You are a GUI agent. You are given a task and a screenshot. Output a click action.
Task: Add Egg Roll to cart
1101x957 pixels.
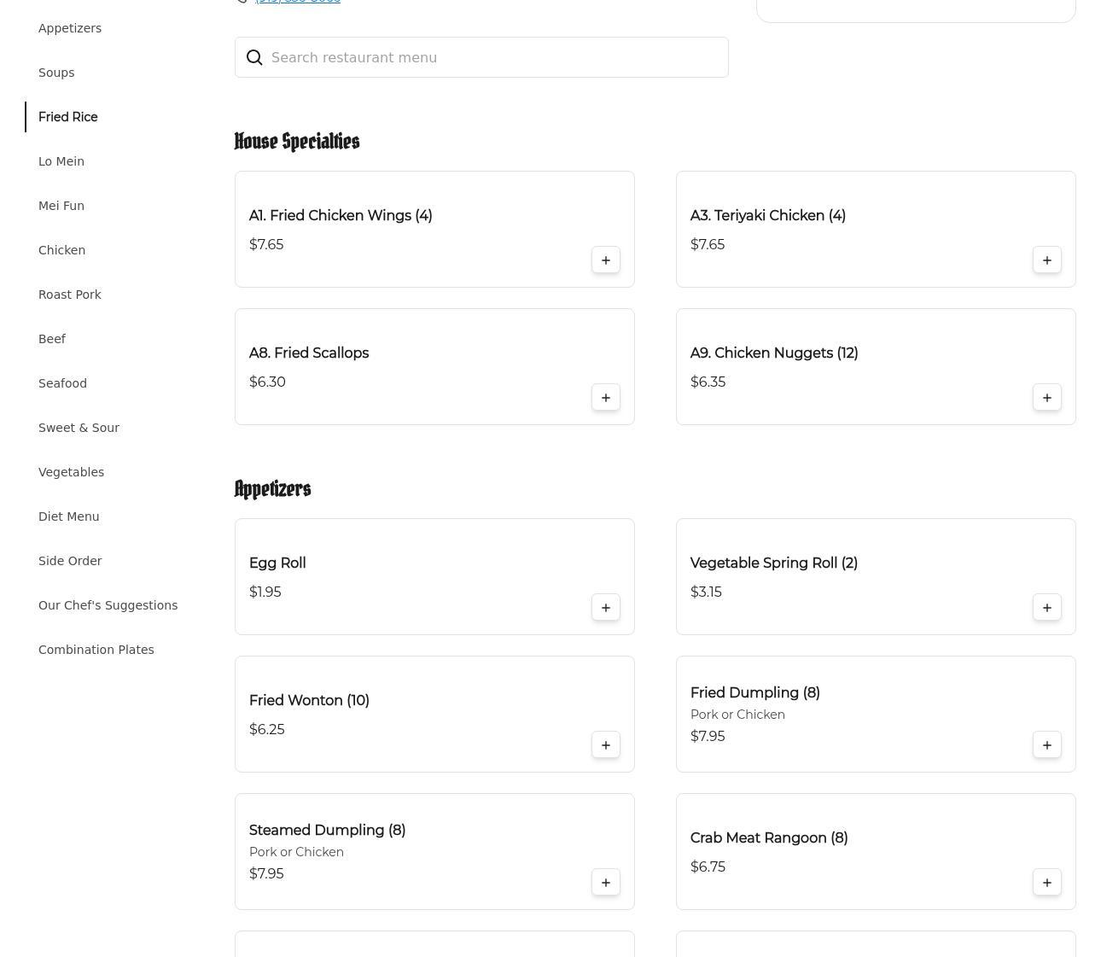click(x=606, y=608)
